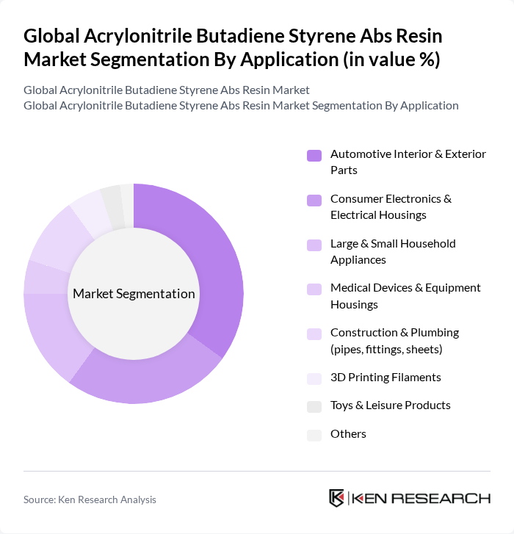Click the Large & Small Household Appliances swatch
Screen dimensions: 514x534
tap(314, 245)
